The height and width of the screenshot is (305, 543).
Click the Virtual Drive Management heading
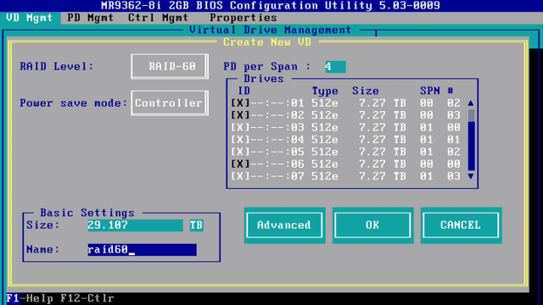[x=271, y=30]
